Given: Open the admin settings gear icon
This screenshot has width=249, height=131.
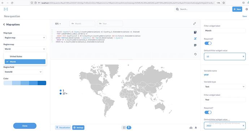Looking at the screenshot, I should click(246, 9).
